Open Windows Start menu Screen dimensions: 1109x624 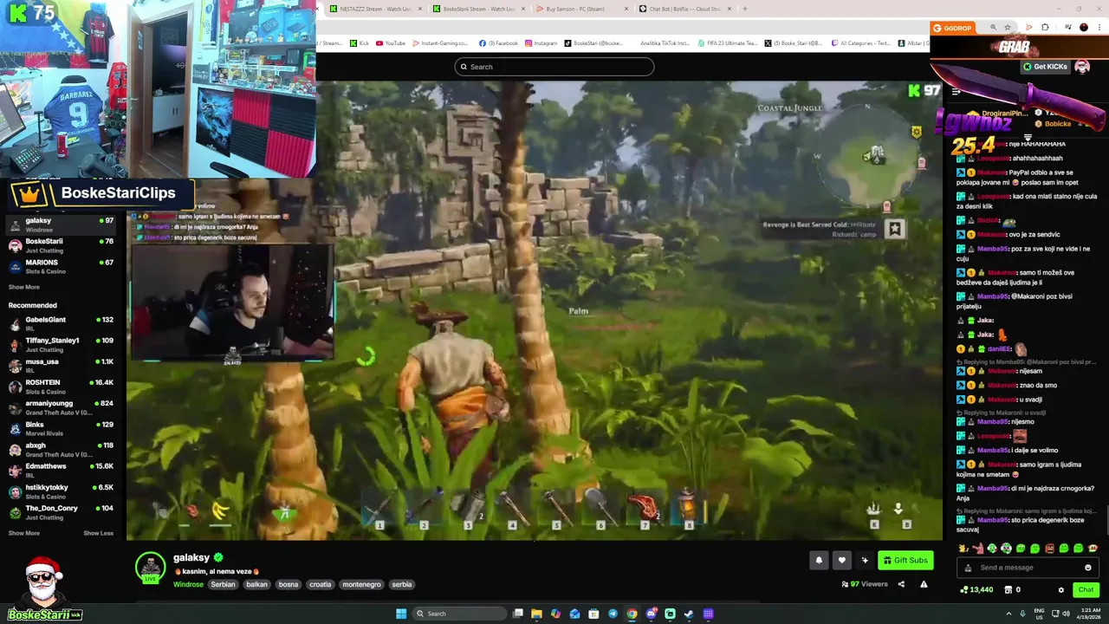[401, 614]
